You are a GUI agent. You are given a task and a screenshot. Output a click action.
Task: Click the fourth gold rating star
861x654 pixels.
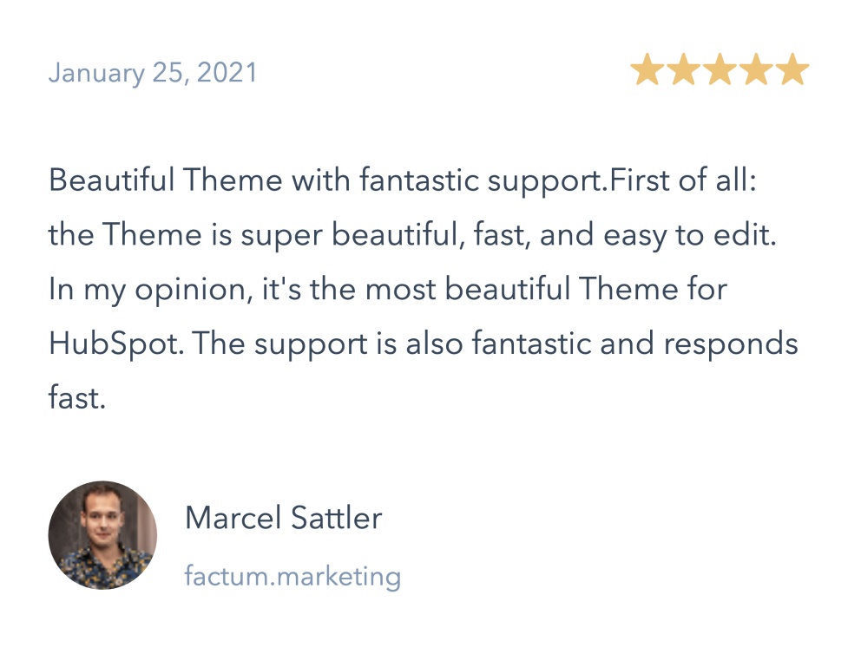tap(757, 69)
